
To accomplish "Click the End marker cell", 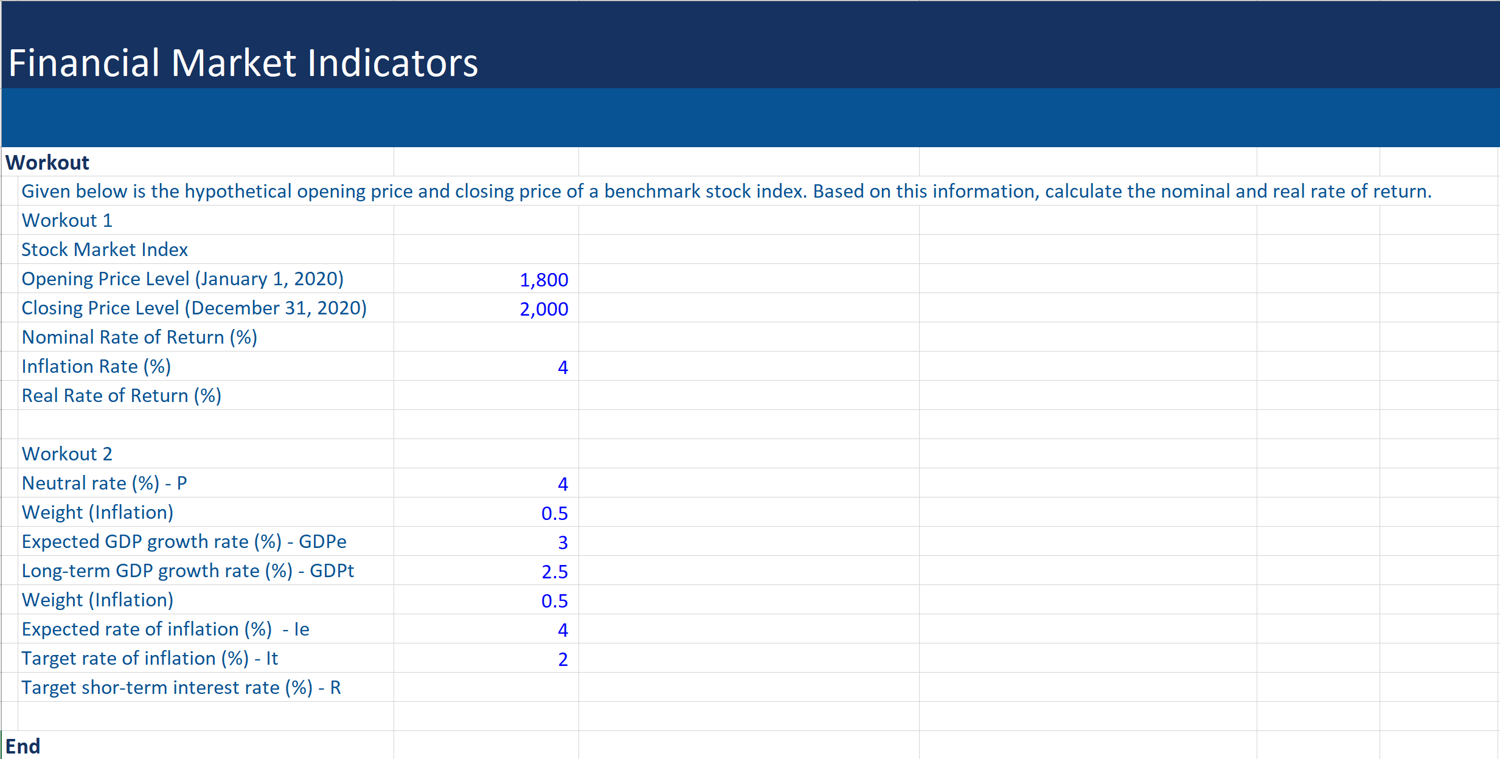I will pyautogui.click(x=23, y=746).
